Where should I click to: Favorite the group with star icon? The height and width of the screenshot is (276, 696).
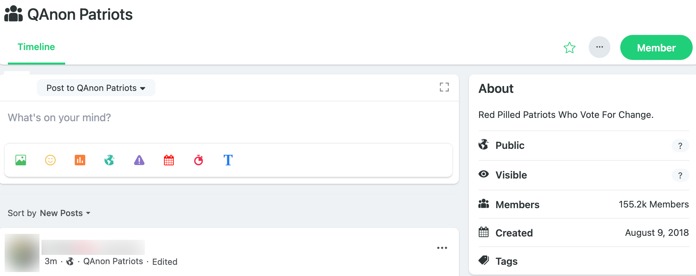point(569,48)
